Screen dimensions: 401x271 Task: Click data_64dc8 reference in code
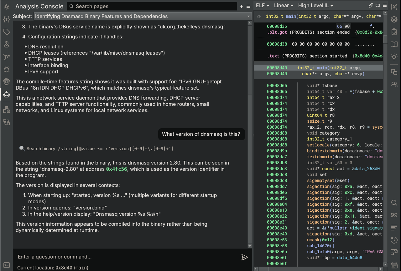(350, 258)
